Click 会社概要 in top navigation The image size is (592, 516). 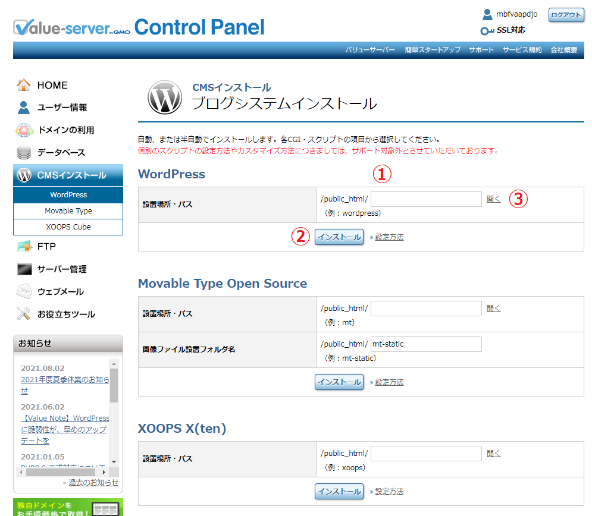(564, 50)
